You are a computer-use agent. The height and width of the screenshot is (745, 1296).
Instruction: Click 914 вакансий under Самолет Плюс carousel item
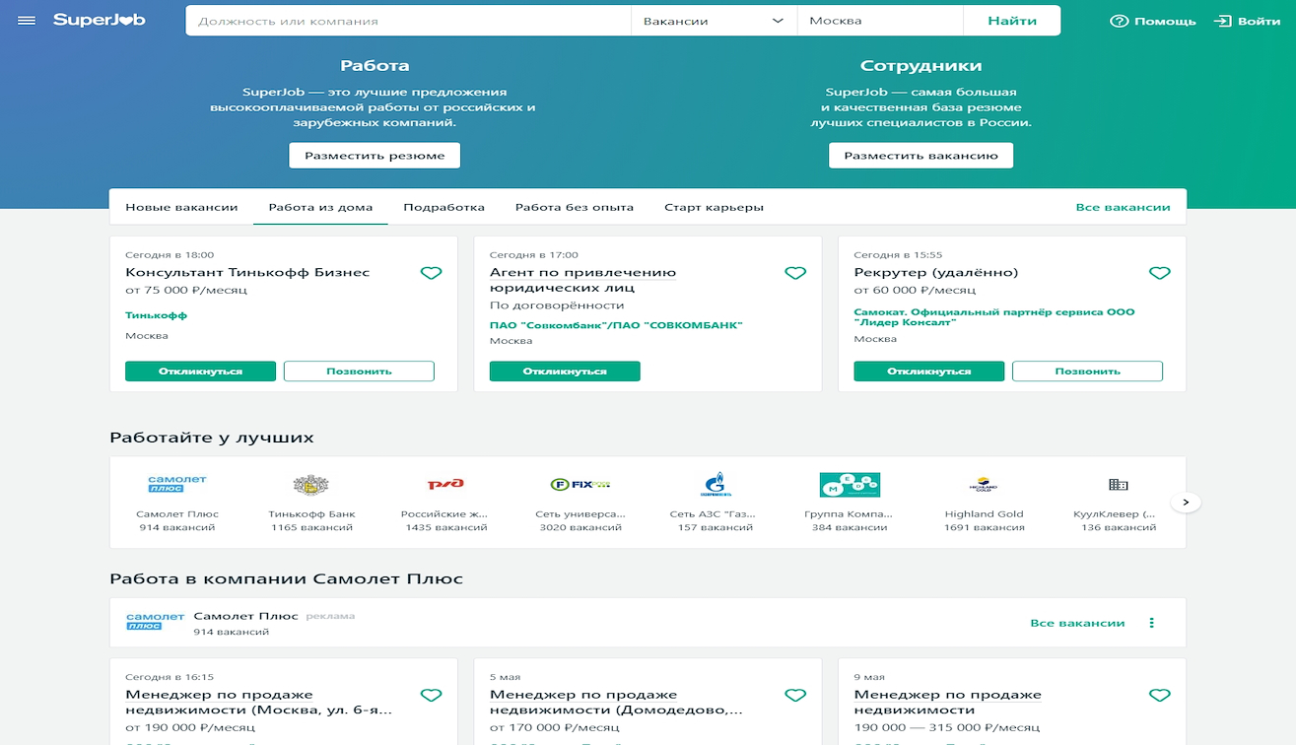click(177, 528)
